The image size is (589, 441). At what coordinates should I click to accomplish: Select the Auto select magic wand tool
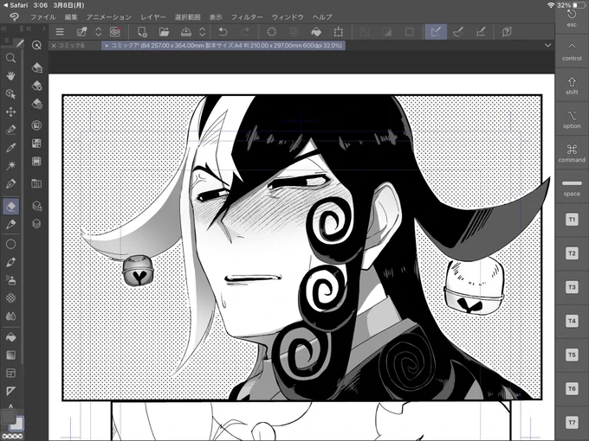tap(11, 165)
